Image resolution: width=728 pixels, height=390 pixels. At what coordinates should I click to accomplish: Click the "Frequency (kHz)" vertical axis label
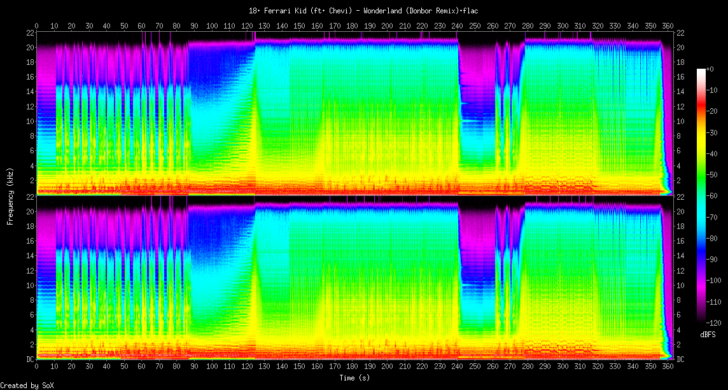(10, 195)
